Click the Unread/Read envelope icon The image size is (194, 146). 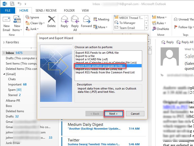176,19
